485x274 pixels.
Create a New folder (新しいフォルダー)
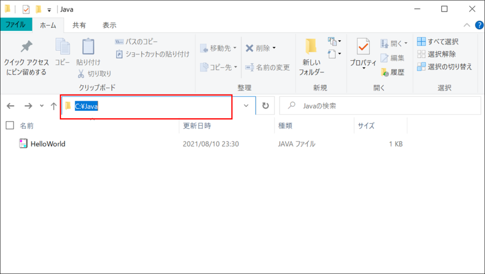(312, 58)
